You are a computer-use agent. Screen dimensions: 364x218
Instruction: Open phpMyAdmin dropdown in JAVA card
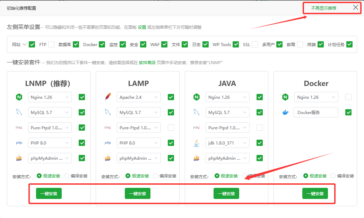point(227,158)
